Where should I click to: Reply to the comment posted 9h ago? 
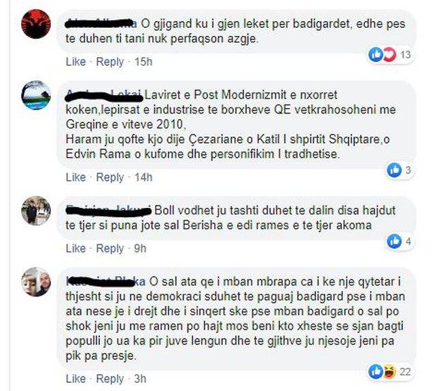click(110, 248)
